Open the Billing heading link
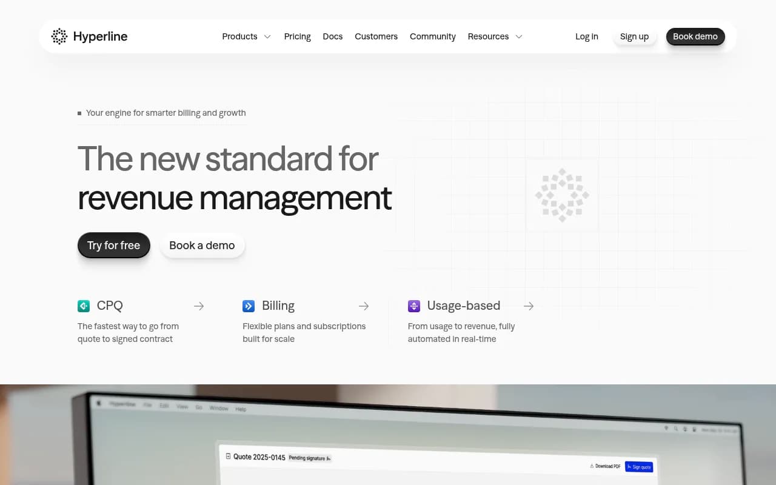 click(x=278, y=306)
